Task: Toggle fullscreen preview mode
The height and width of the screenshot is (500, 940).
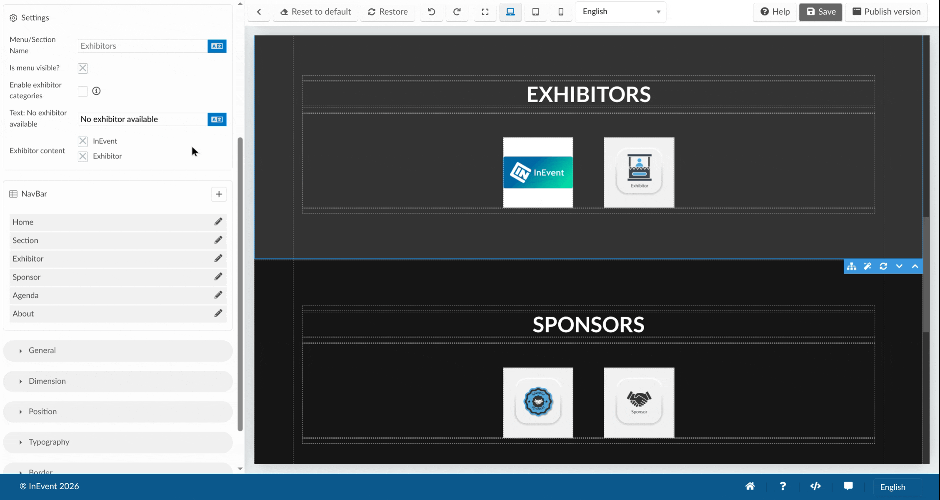Action: (485, 12)
